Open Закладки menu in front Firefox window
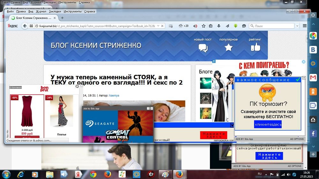This screenshot has height=179, width=319. pyautogui.click(x=55, y=11)
